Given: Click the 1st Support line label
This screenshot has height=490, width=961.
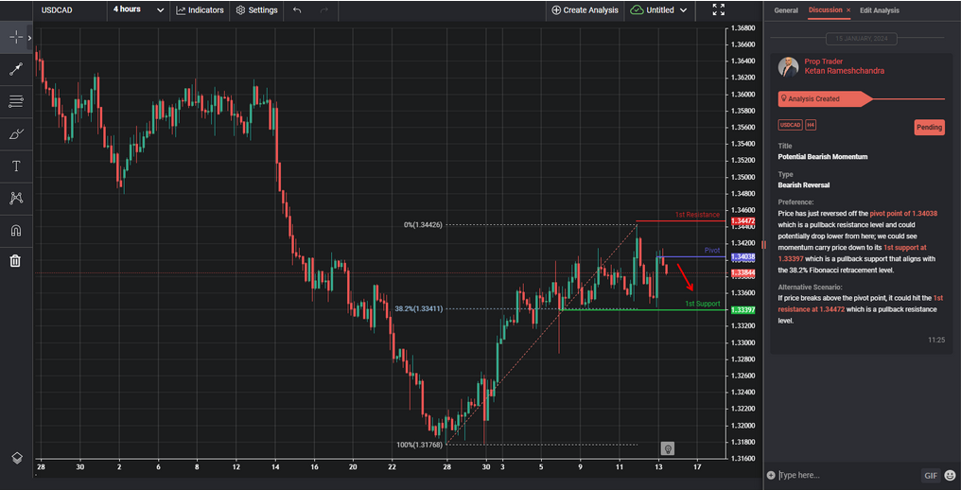Looking at the screenshot, I should (x=703, y=305).
